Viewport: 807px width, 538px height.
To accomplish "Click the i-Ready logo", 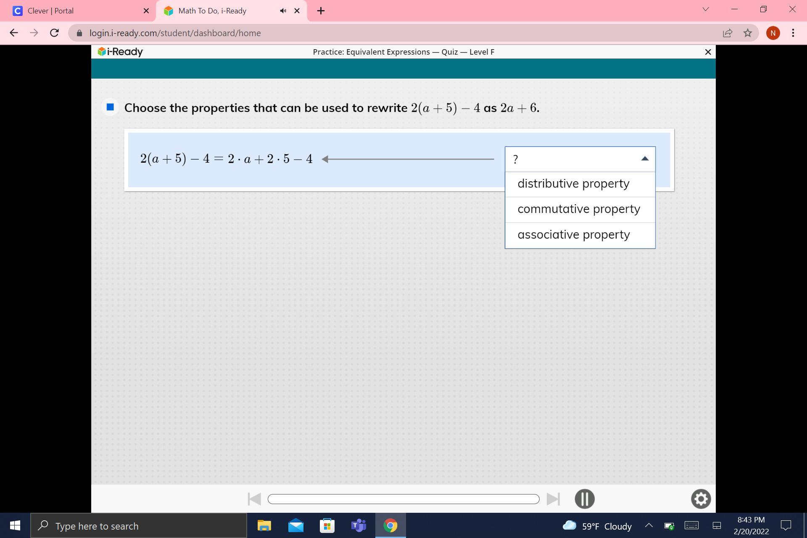I will 120,52.
